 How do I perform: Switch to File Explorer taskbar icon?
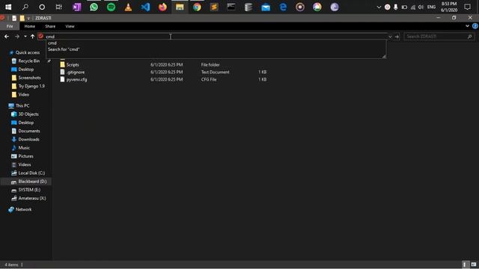180,7
